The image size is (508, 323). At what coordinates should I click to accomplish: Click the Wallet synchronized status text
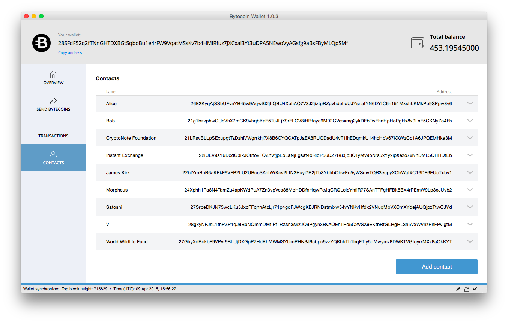coord(41,289)
